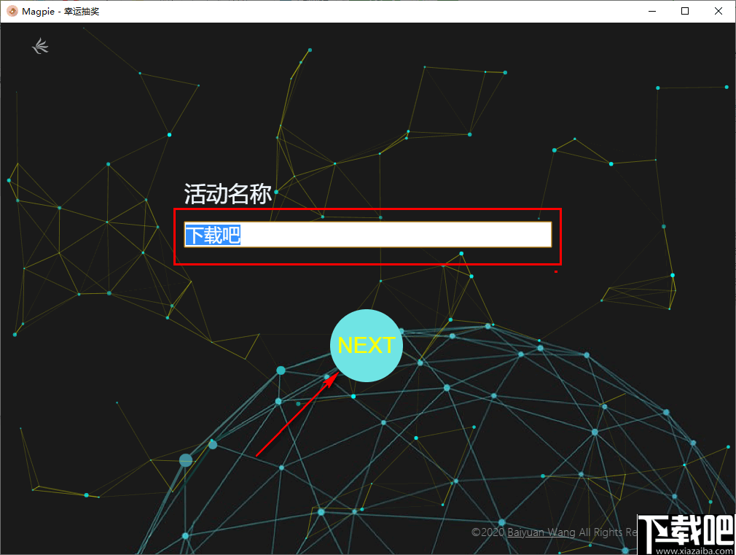Minimize the Magpie window
The height and width of the screenshot is (555, 736).
click(x=652, y=11)
